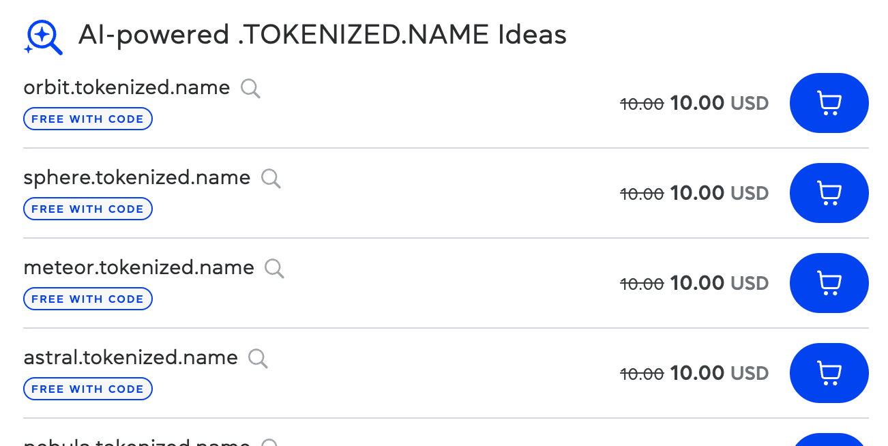Click Free With Code badge under astral
This screenshot has width=888, height=446.
pos(88,389)
